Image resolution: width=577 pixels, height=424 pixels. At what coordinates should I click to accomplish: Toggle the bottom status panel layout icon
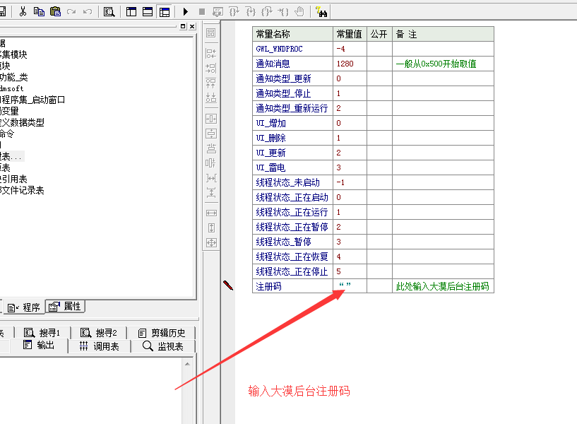148,12
